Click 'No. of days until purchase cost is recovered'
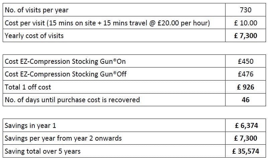270x161 pixels. coord(72,100)
